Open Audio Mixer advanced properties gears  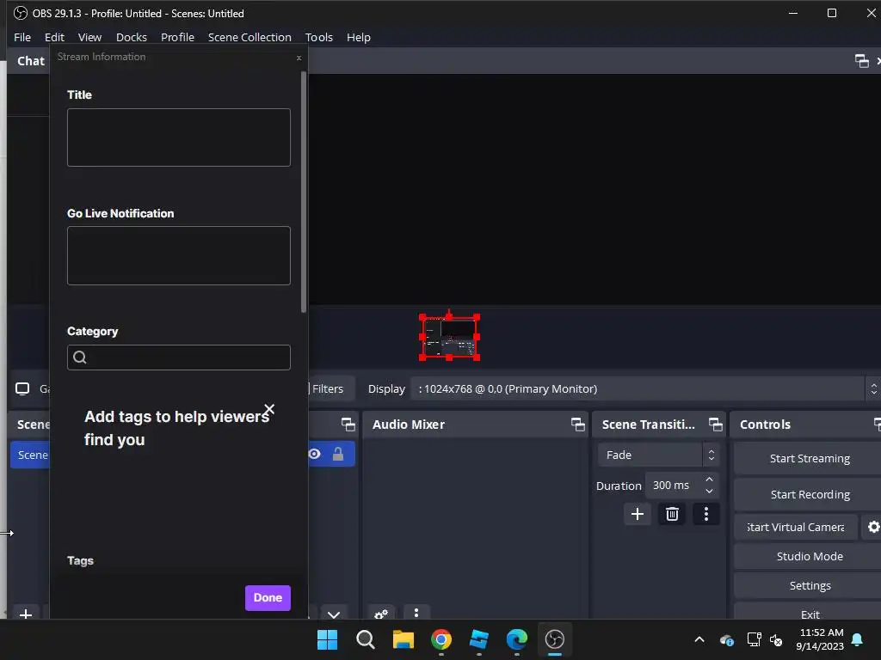tap(381, 614)
